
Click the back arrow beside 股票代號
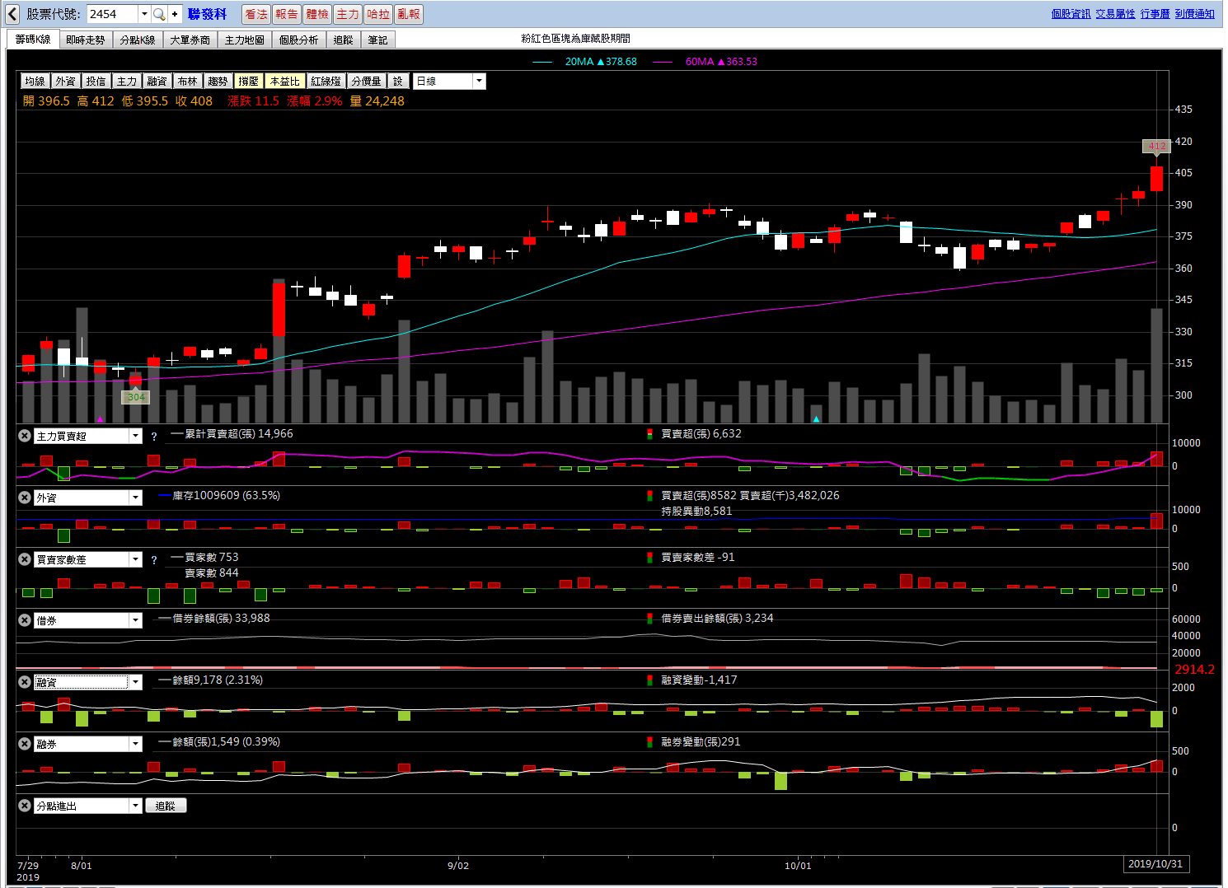point(12,14)
